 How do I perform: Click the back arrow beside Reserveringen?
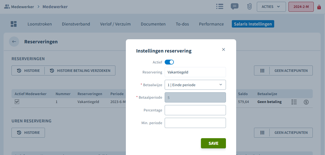(x=14, y=42)
